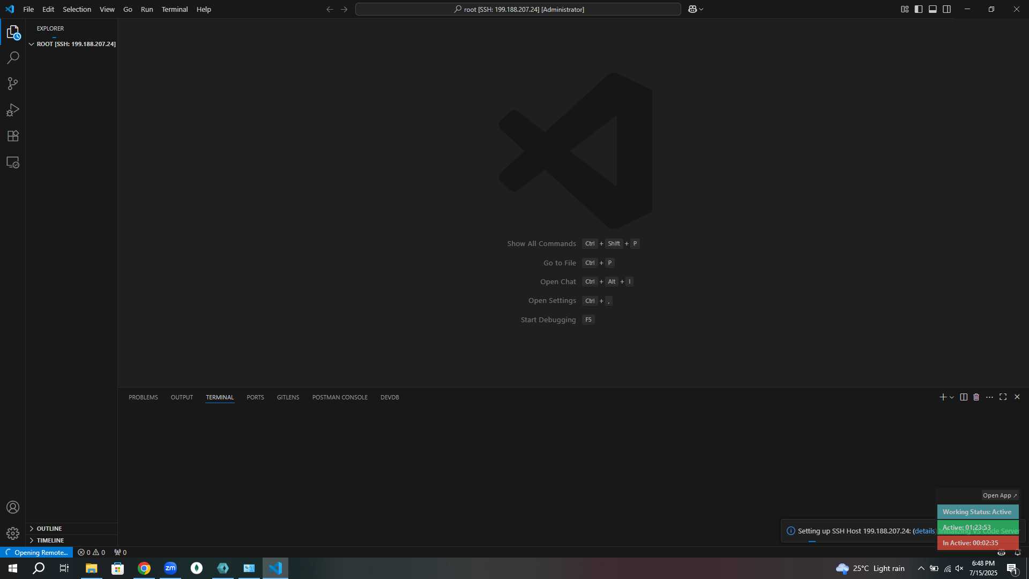Go forward with the right arrow
Viewport: 1029px width, 579px height.
[x=344, y=9]
